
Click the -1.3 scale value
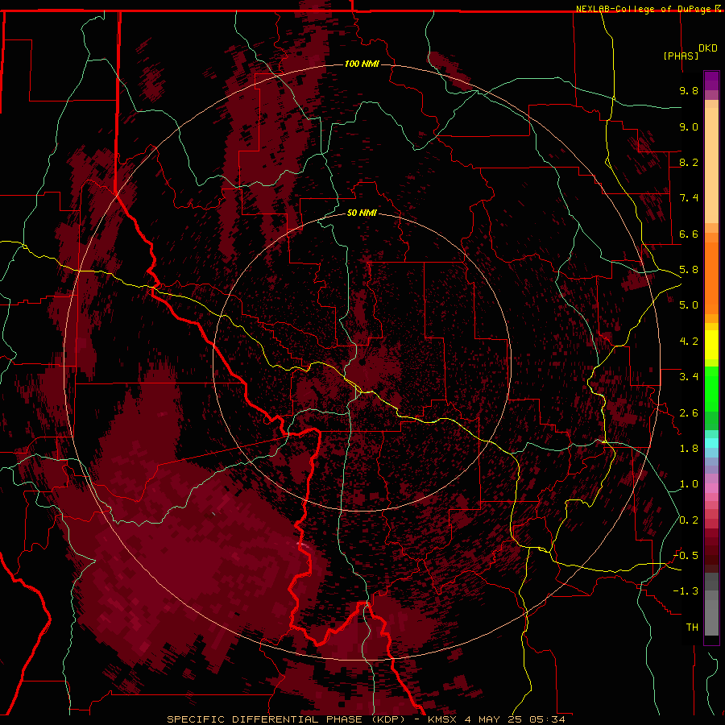tap(686, 591)
